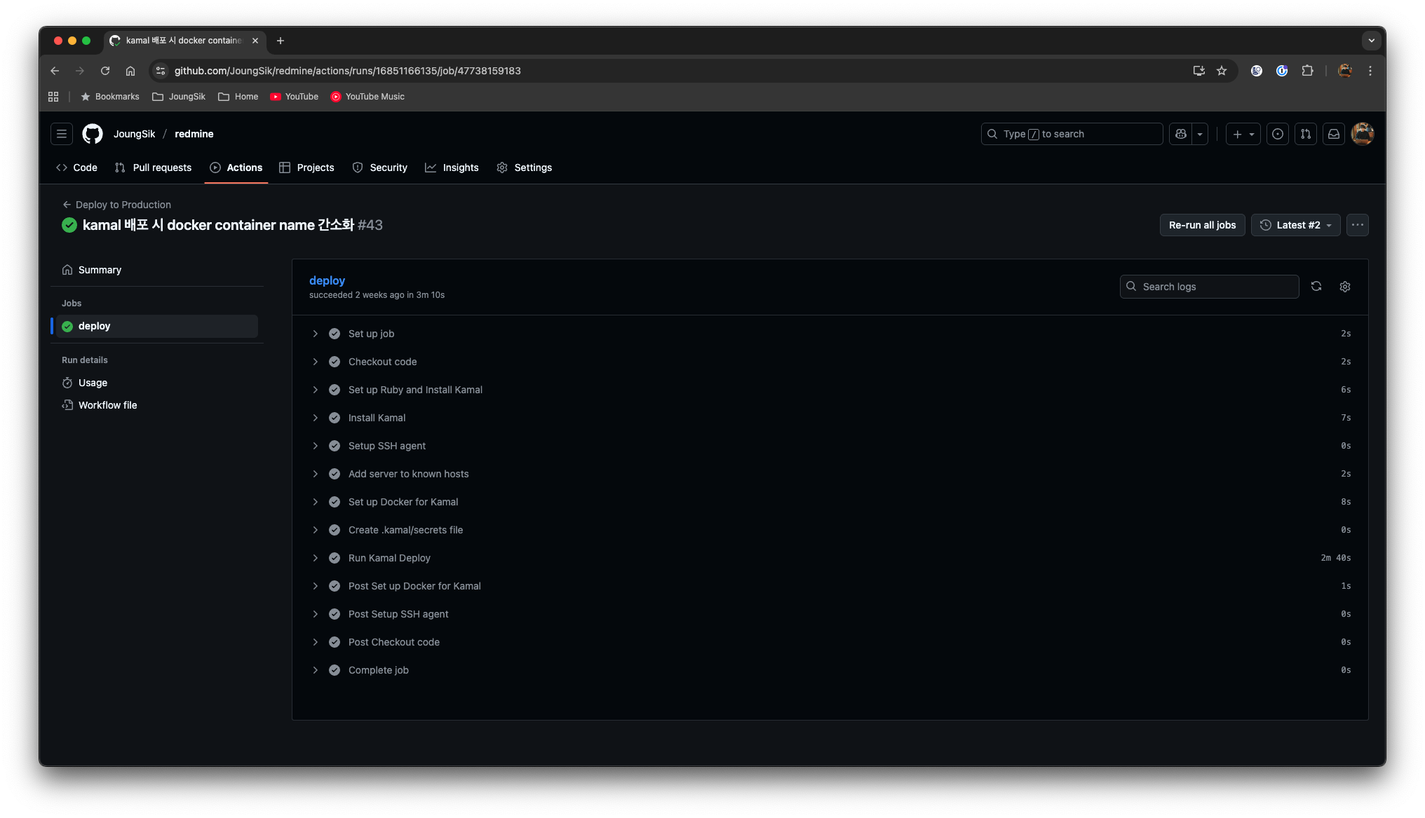This screenshot has width=1425, height=818.
Task: Expand Add server to known hosts step
Action: point(830,474)
